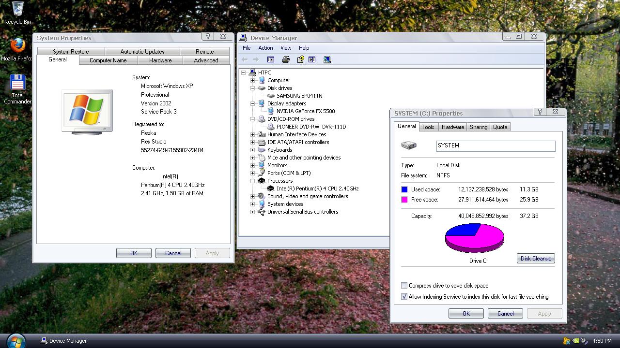
Task: Enable Compress drive to save disk space
Action: click(x=404, y=286)
